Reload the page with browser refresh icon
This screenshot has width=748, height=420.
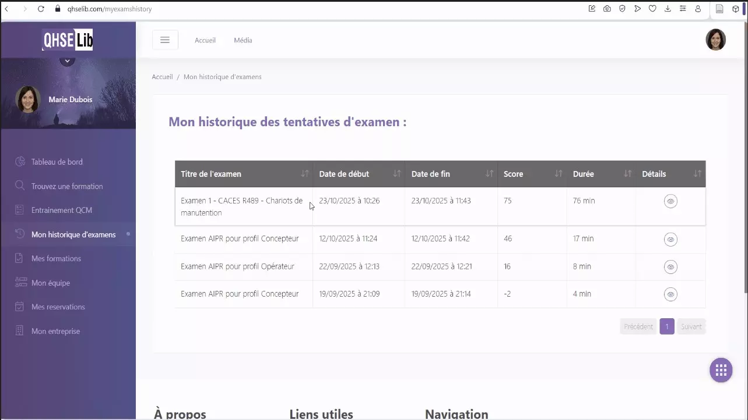click(41, 9)
